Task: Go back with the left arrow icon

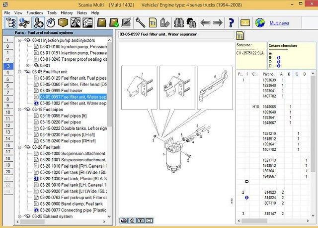Action: [205, 22]
